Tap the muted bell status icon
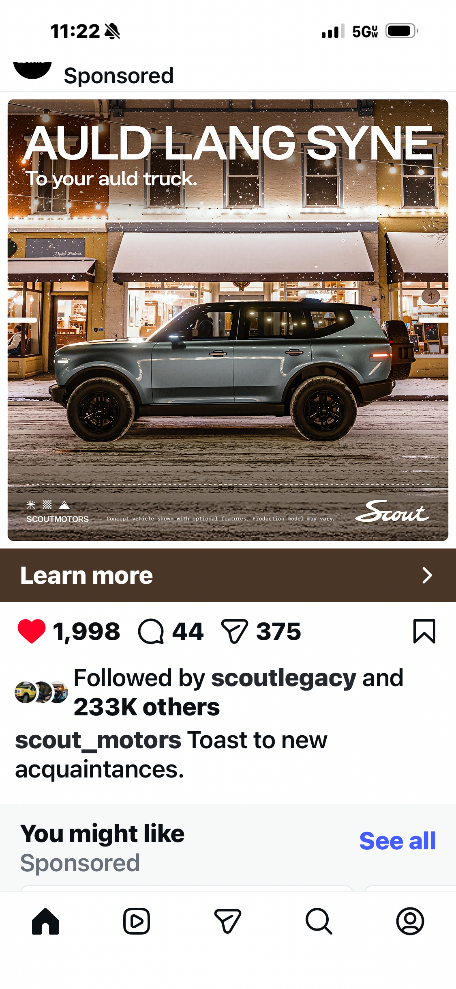The height and width of the screenshot is (989, 456). pos(112,31)
